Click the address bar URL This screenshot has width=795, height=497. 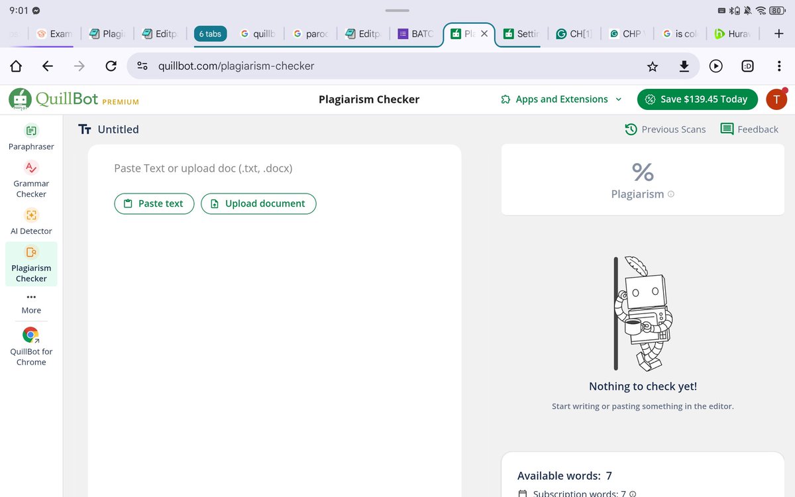point(236,66)
